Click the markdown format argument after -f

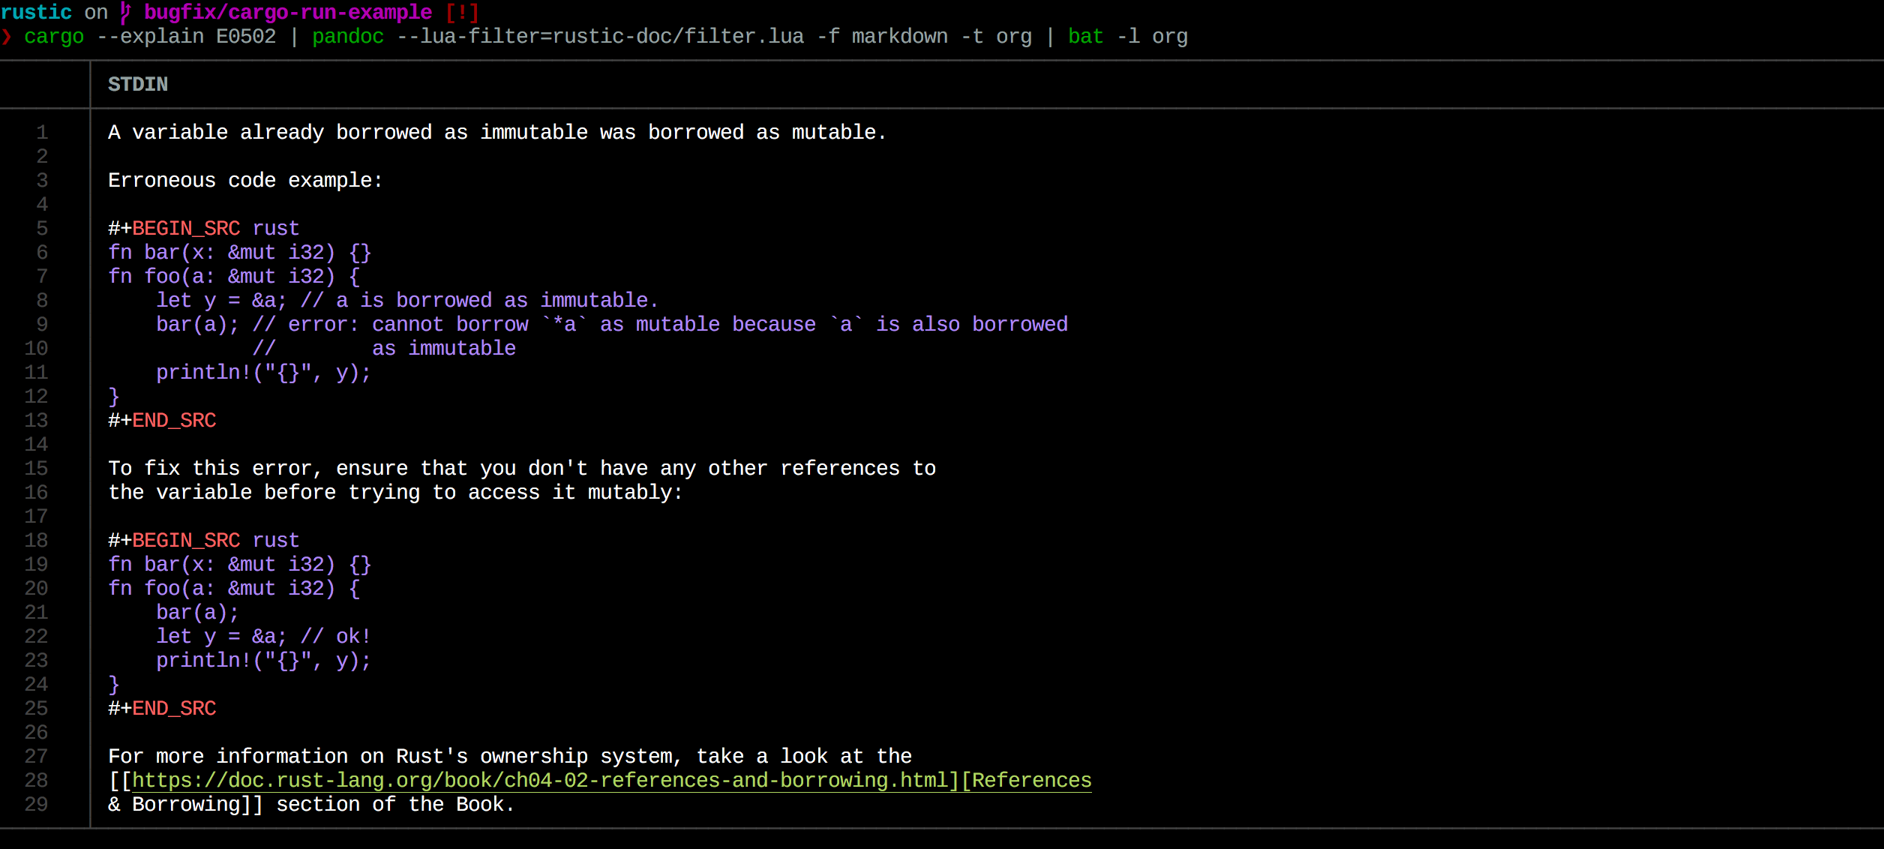pyautogui.click(x=898, y=36)
